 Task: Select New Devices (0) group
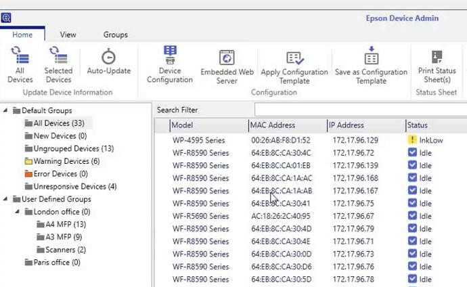(60, 136)
